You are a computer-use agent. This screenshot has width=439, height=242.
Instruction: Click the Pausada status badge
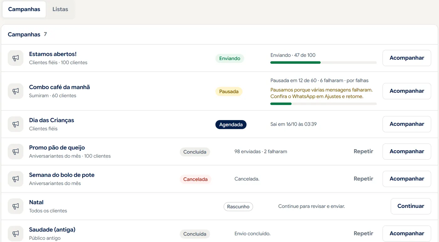(x=229, y=92)
